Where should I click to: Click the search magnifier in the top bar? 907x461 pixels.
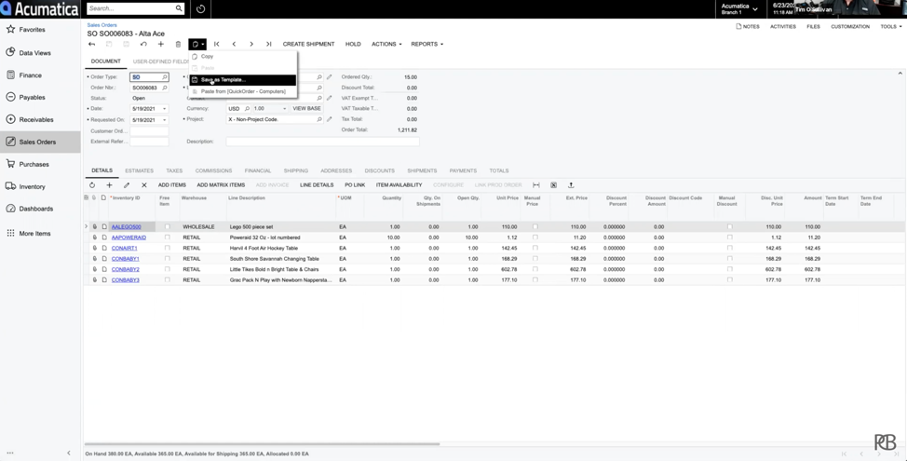(179, 8)
